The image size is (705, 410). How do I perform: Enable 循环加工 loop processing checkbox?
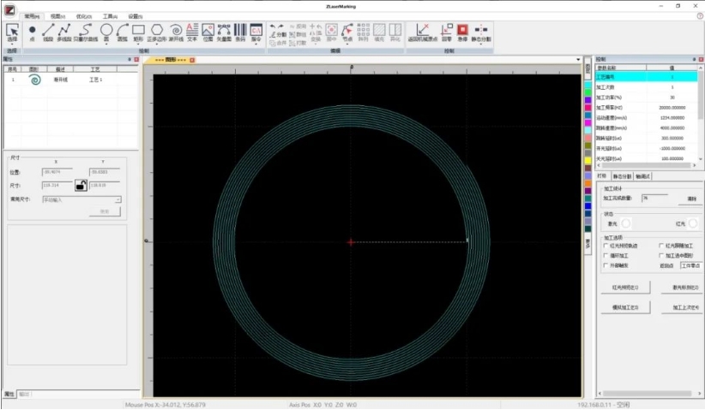[x=606, y=256]
